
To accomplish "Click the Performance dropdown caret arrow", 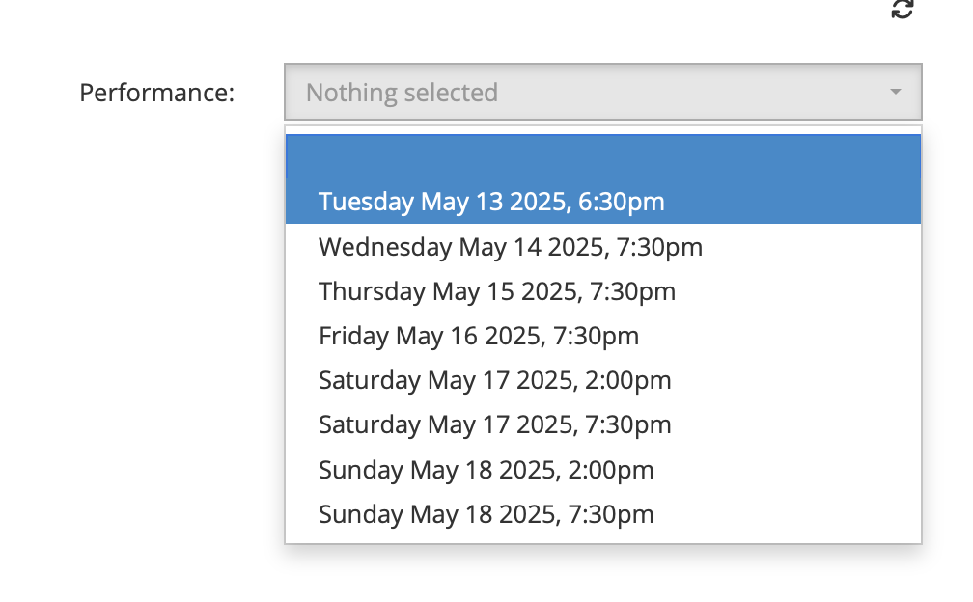I will click(895, 93).
